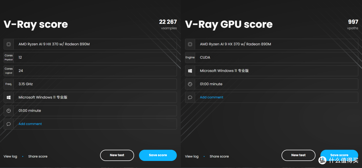Click the Cores Logical label icon

coord(8,71)
